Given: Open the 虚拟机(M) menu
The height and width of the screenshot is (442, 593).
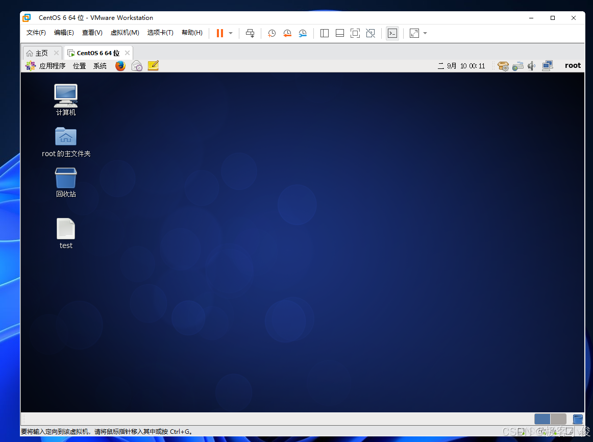Looking at the screenshot, I should point(125,33).
